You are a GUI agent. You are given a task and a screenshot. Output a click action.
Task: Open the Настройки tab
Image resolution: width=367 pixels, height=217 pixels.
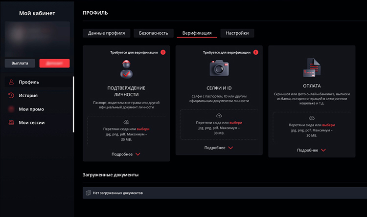point(237,33)
